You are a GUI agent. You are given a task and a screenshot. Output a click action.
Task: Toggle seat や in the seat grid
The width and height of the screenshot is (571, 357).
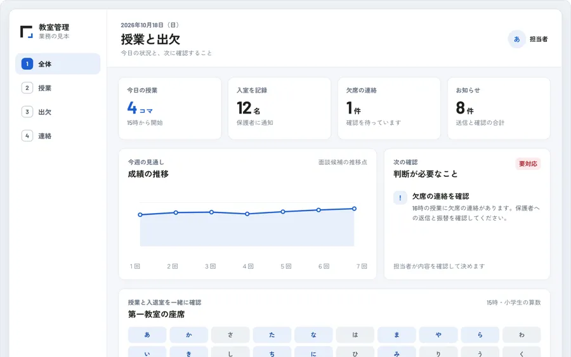pos(438,335)
